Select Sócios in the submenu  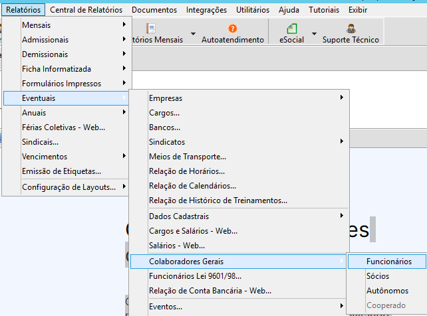(x=387, y=276)
